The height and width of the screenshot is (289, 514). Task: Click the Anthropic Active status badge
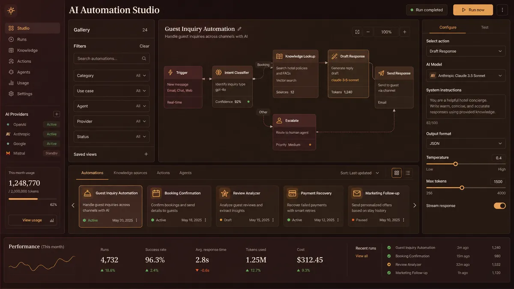click(52, 134)
